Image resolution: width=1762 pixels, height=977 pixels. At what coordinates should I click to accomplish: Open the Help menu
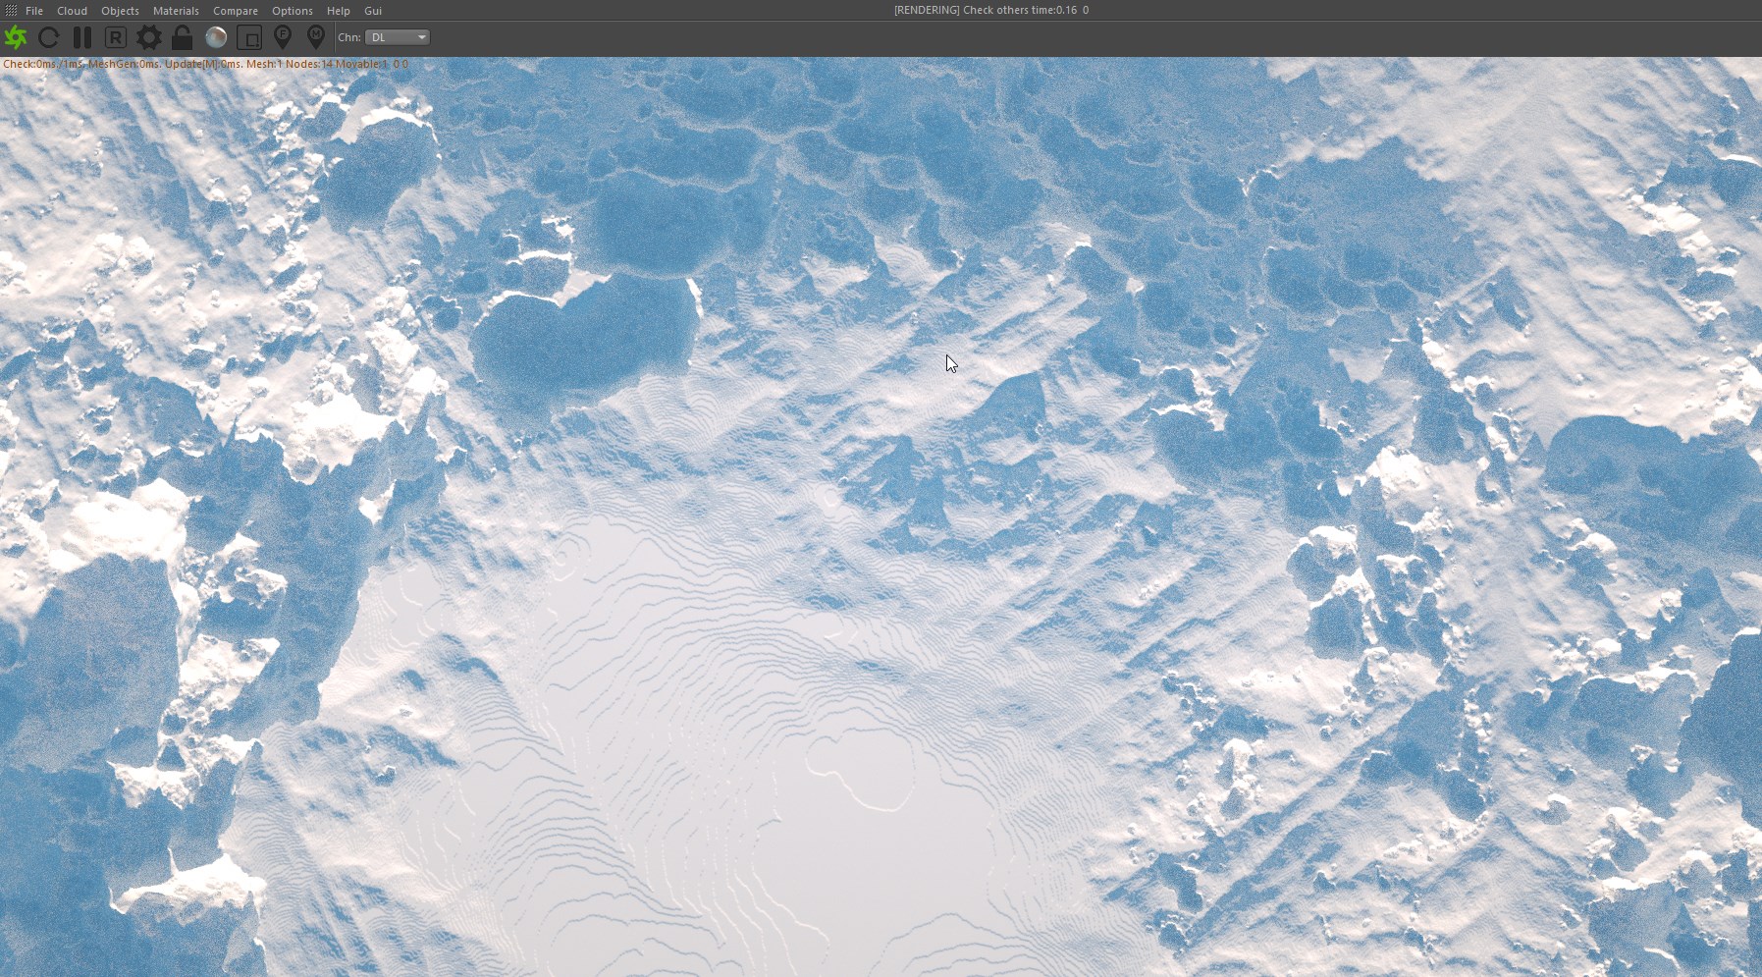(x=339, y=11)
